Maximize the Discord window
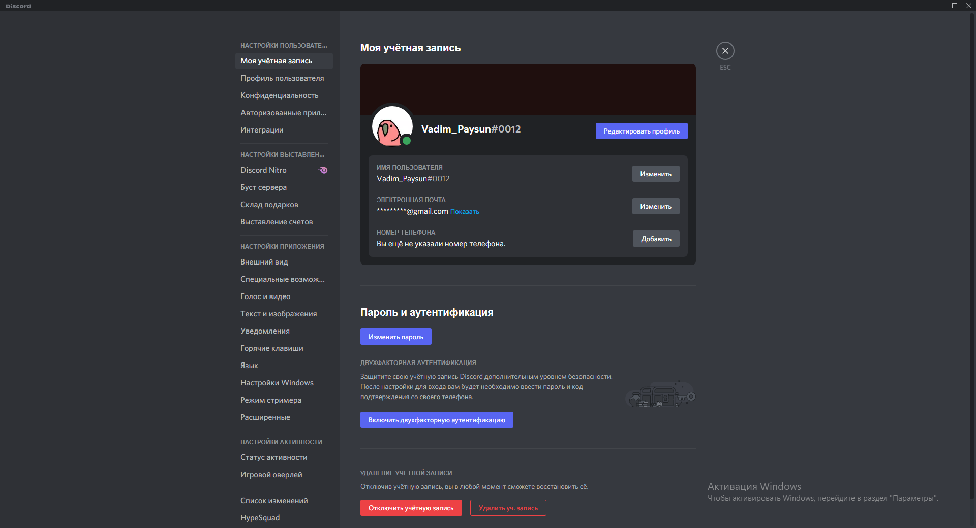The image size is (976, 528). (955, 6)
